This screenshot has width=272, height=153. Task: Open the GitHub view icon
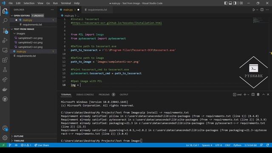click(5, 99)
